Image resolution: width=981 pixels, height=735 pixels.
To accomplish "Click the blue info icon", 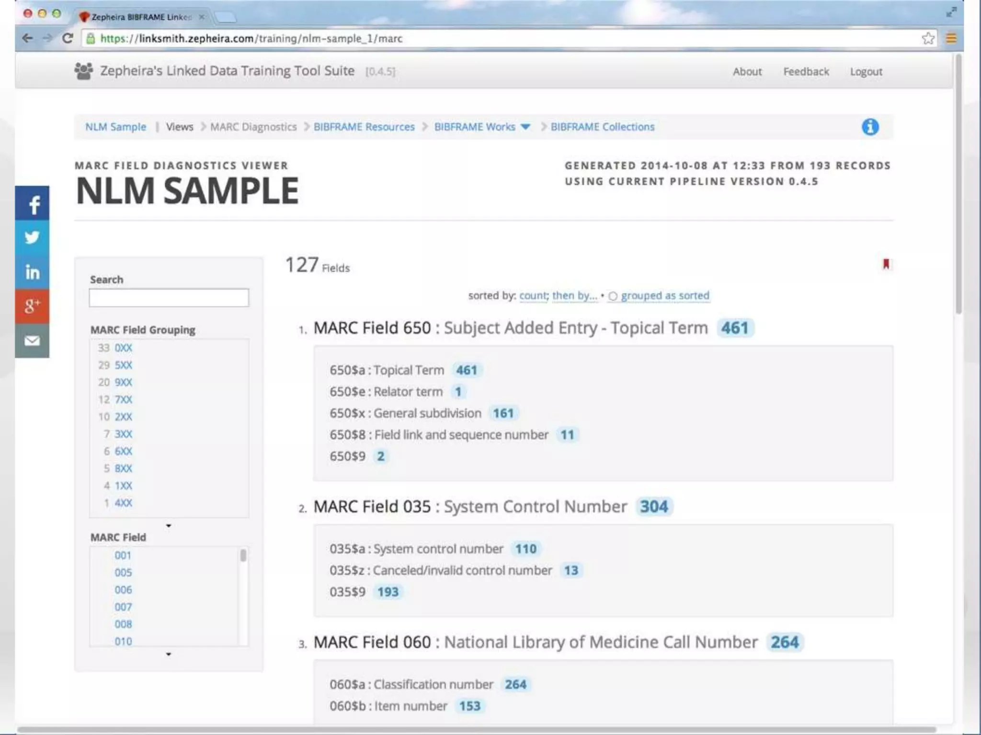I will click(870, 127).
